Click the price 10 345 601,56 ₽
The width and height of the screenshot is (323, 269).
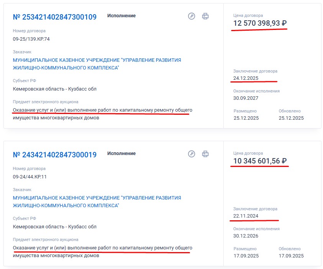pos(260,161)
